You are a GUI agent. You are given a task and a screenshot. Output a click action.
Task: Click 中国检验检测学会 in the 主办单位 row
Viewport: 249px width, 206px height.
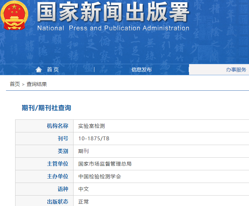(99, 176)
